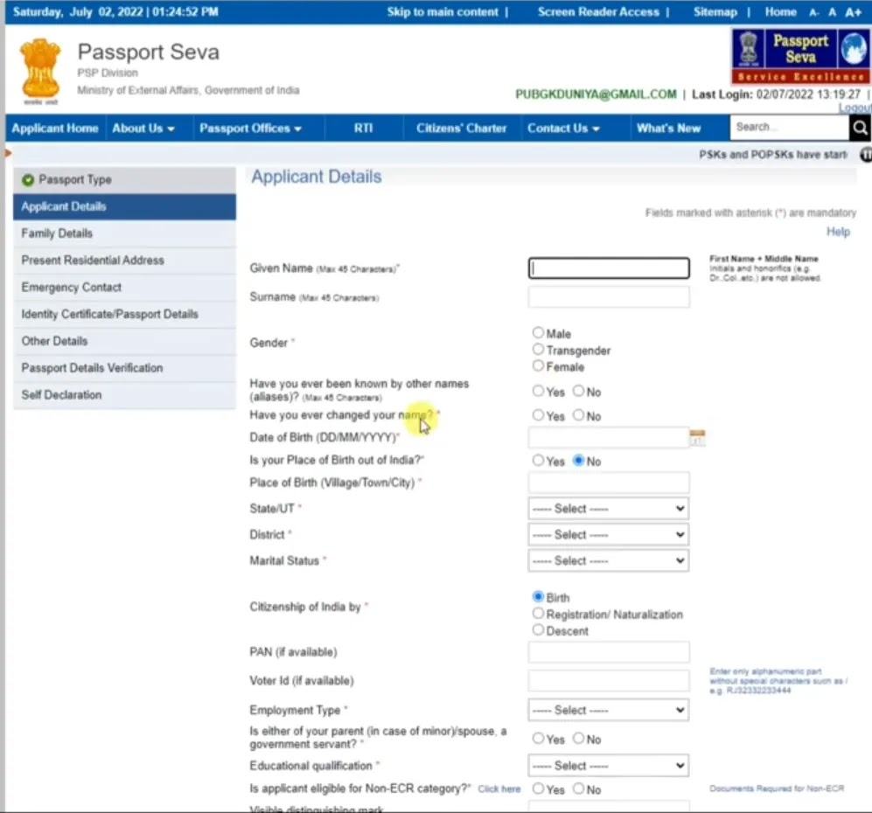
Task: Click the search magnifier icon
Action: point(860,128)
